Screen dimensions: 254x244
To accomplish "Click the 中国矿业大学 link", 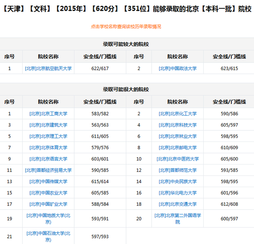I will 48,204.
